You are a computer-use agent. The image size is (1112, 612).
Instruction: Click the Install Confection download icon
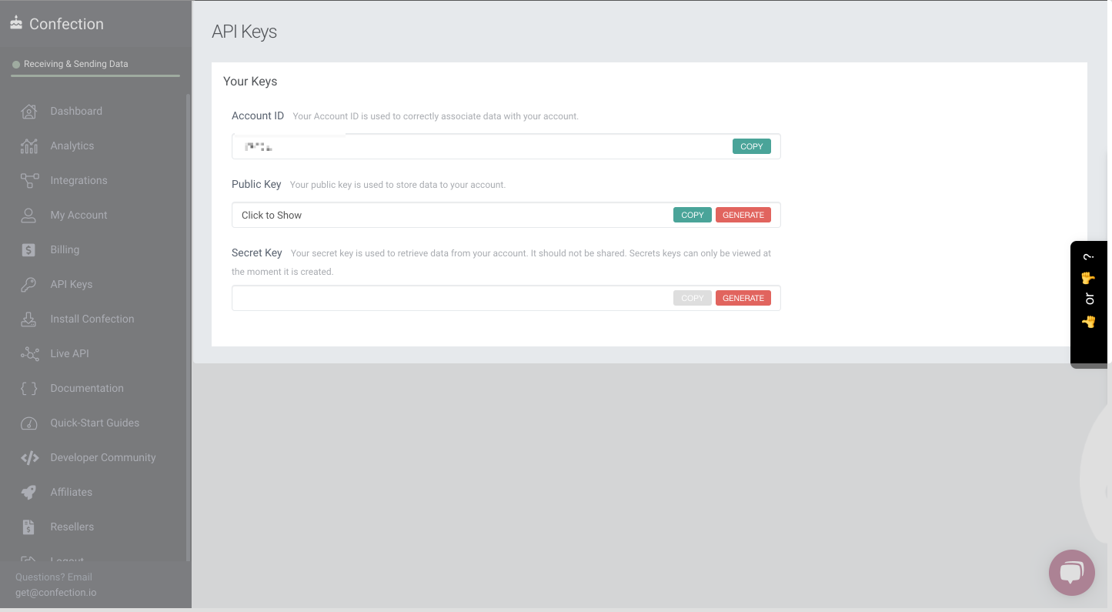pyautogui.click(x=29, y=319)
